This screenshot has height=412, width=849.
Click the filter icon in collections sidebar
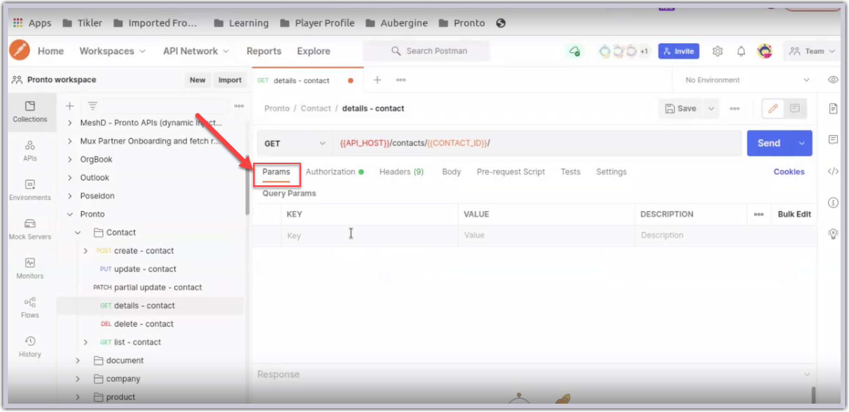pos(93,106)
